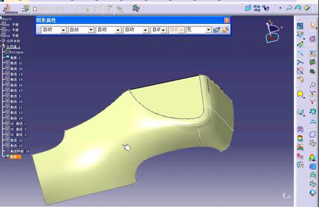319x207 pixels.
Task: Open the third 自动 dropdown
Action: pos(108,30)
